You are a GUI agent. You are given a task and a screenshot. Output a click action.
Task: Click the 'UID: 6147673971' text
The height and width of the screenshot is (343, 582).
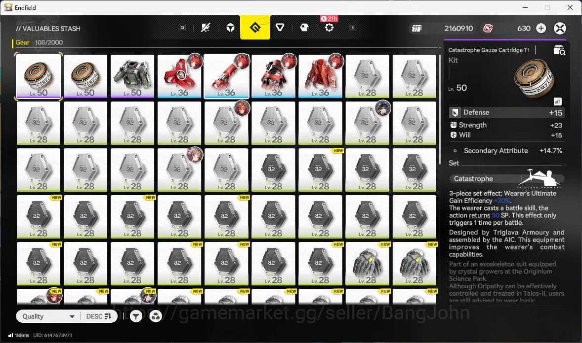click(53, 335)
